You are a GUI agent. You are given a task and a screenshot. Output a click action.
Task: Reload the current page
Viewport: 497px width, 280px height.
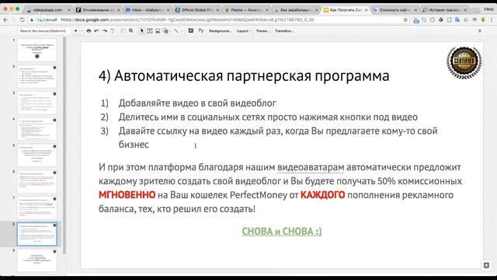click(22, 19)
